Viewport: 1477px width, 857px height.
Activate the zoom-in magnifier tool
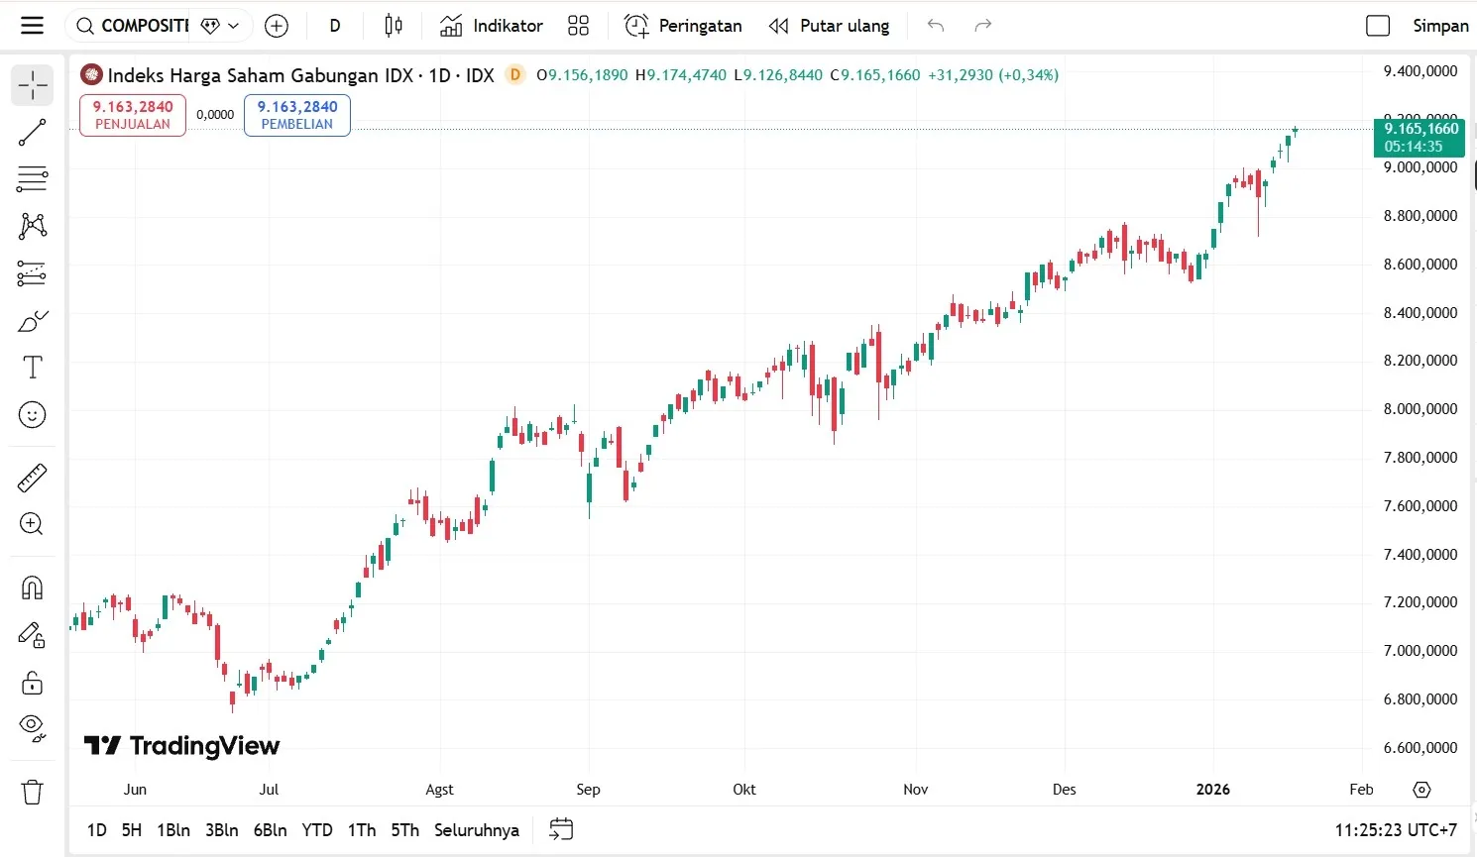coord(33,524)
